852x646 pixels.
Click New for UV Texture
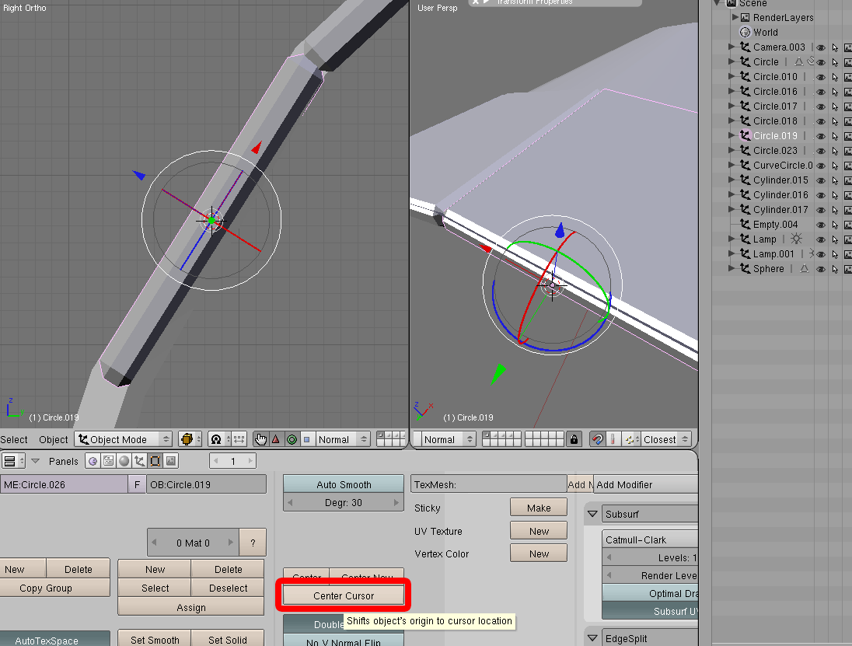click(x=539, y=531)
